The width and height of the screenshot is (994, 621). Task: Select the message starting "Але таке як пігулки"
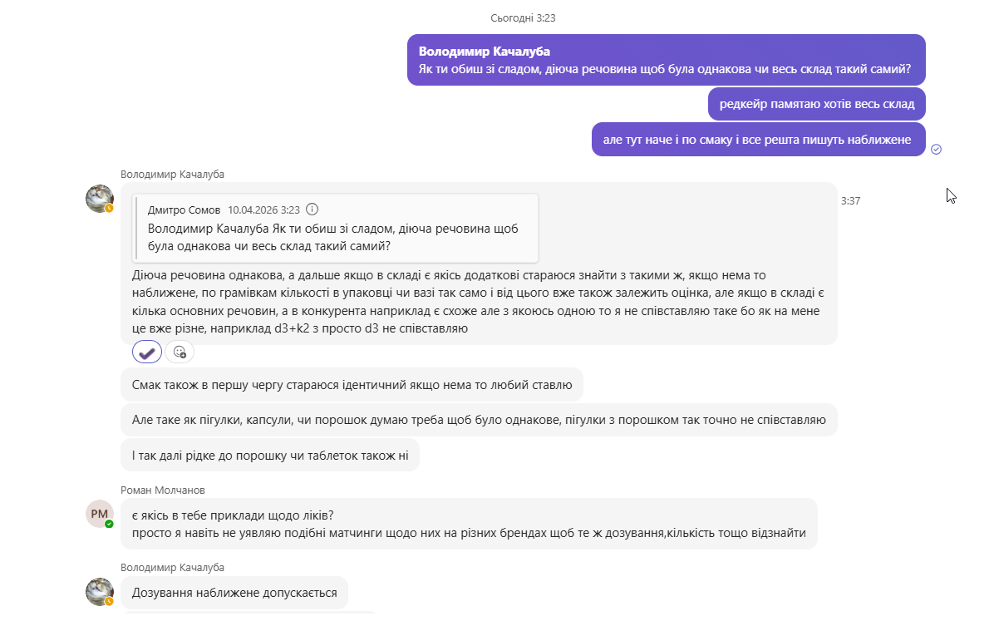[478, 420]
